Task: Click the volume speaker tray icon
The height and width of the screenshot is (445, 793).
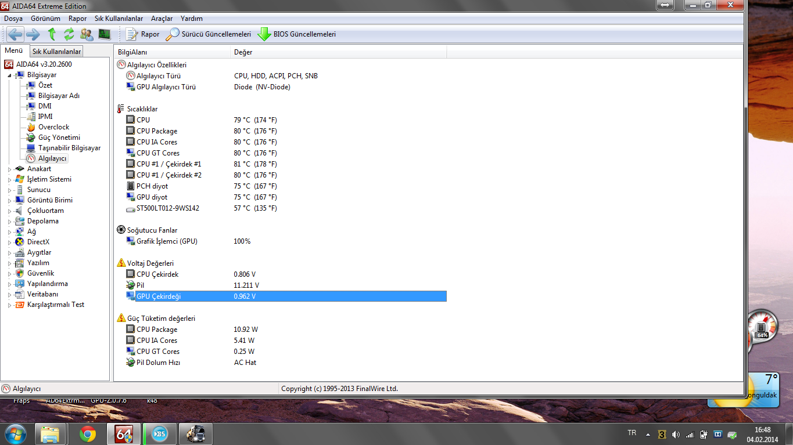Action: (x=676, y=434)
